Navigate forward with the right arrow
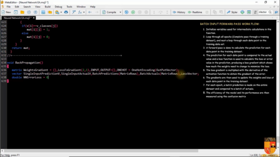The image size is (280, 157). [97, 12]
